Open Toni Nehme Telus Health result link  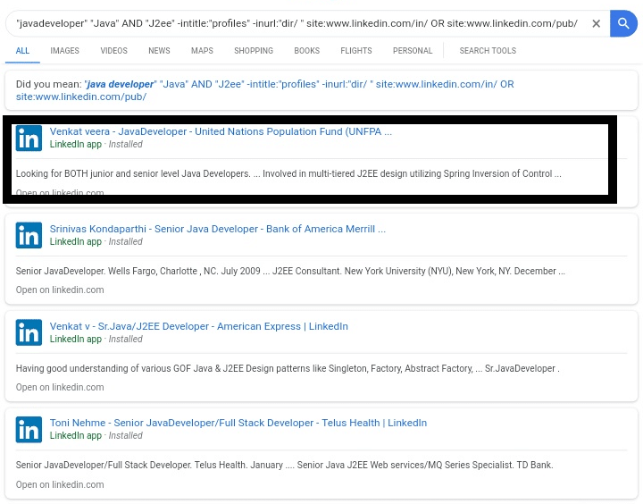238,423
